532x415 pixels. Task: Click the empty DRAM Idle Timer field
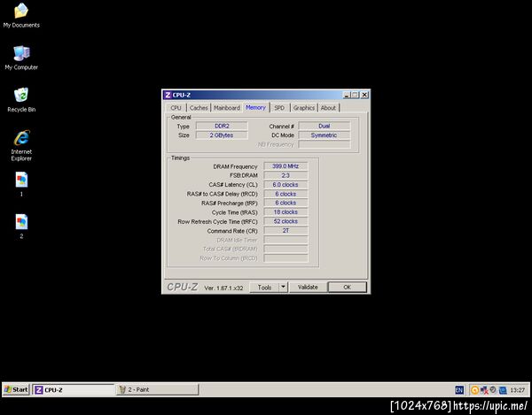[286, 240]
